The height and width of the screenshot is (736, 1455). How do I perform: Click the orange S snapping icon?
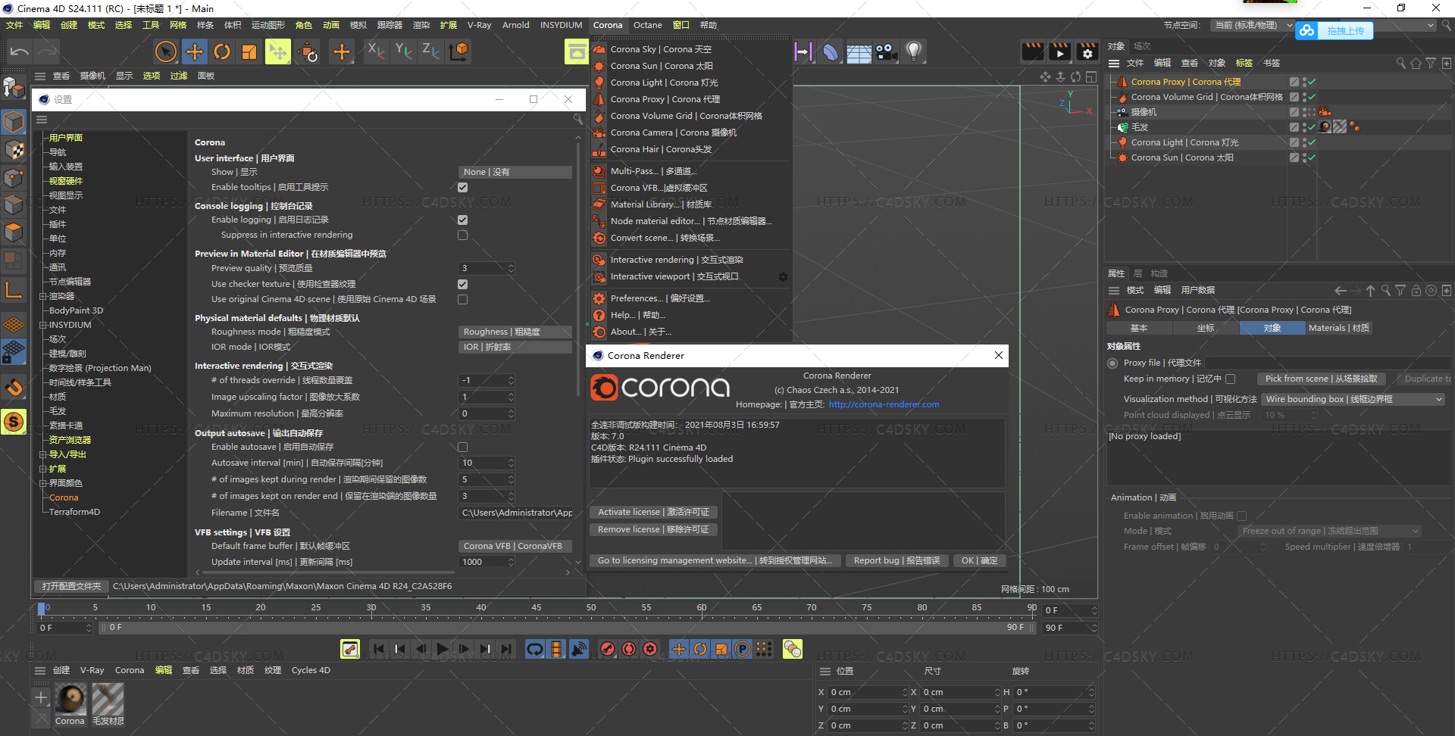pos(14,422)
